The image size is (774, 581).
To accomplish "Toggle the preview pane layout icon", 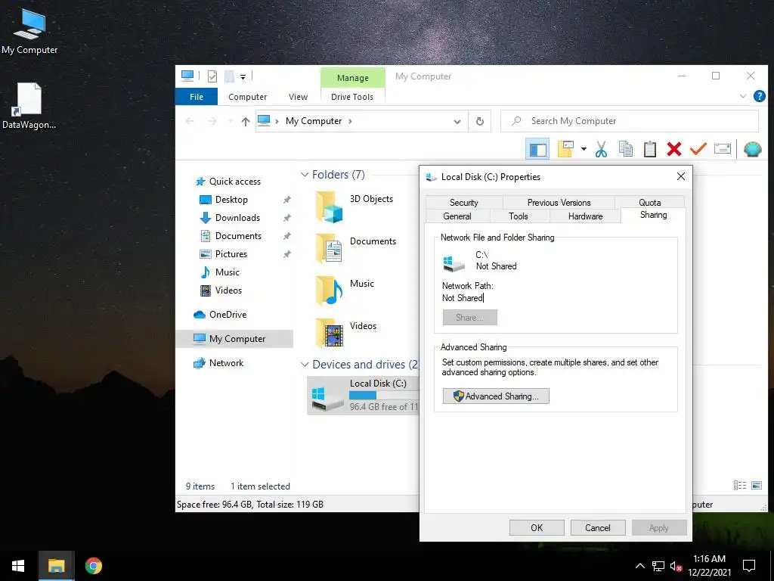I will pyautogui.click(x=537, y=149).
